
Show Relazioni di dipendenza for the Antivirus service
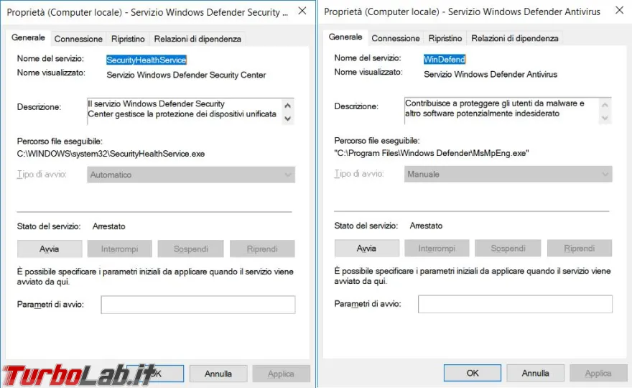(x=514, y=38)
